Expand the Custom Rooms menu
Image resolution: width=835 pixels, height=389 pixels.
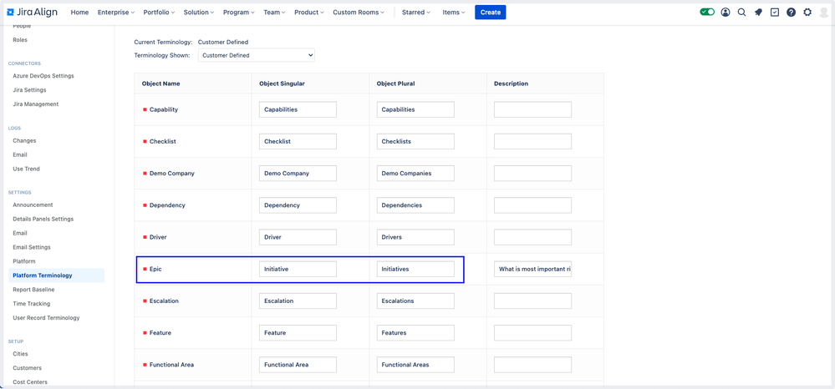(359, 13)
